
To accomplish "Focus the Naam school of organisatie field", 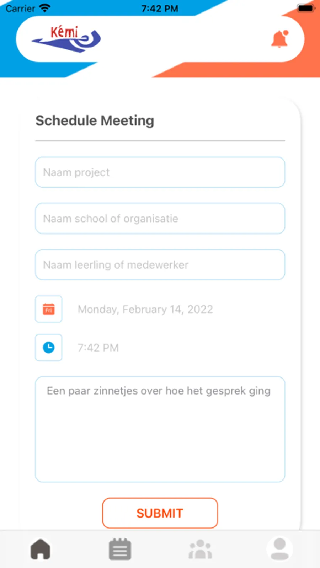I will pos(160,219).
